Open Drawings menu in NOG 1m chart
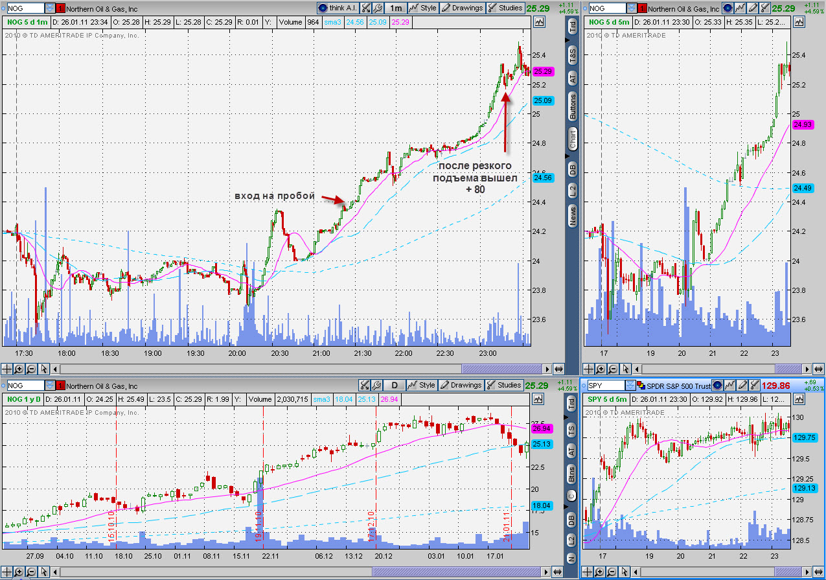This screenshot has height=580, width=826. pos(462,8)
